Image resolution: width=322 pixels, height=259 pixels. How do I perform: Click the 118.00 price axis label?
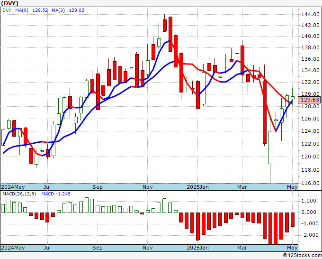pyautogui.click(x=310, y=170)
